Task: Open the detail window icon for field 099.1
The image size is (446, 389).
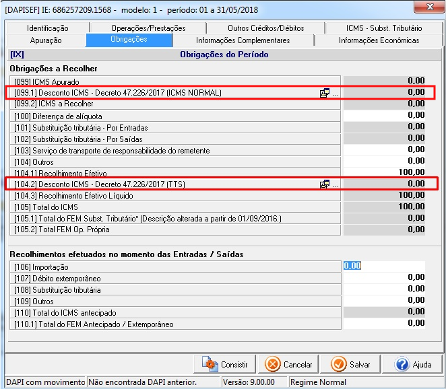Action: click(x=325, y=93)
